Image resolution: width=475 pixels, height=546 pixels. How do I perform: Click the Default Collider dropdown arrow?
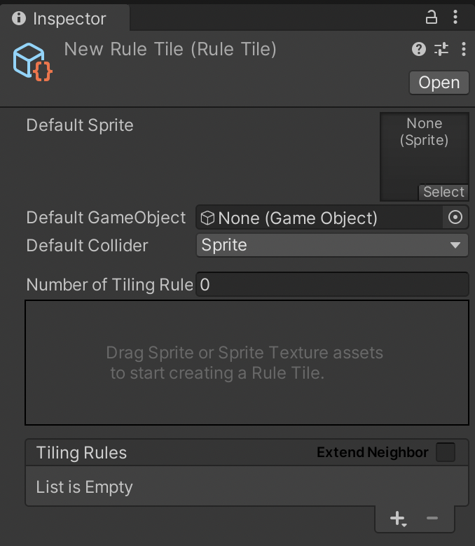coord(455,245)
